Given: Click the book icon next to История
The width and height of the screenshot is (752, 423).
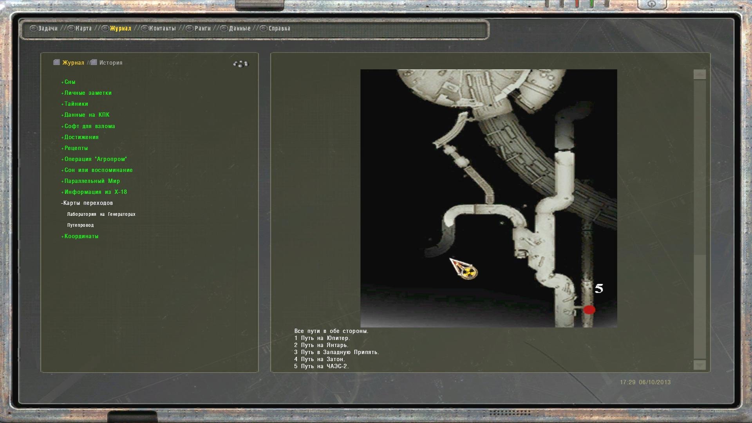Looking at the screenshot, I should (94, 62).
